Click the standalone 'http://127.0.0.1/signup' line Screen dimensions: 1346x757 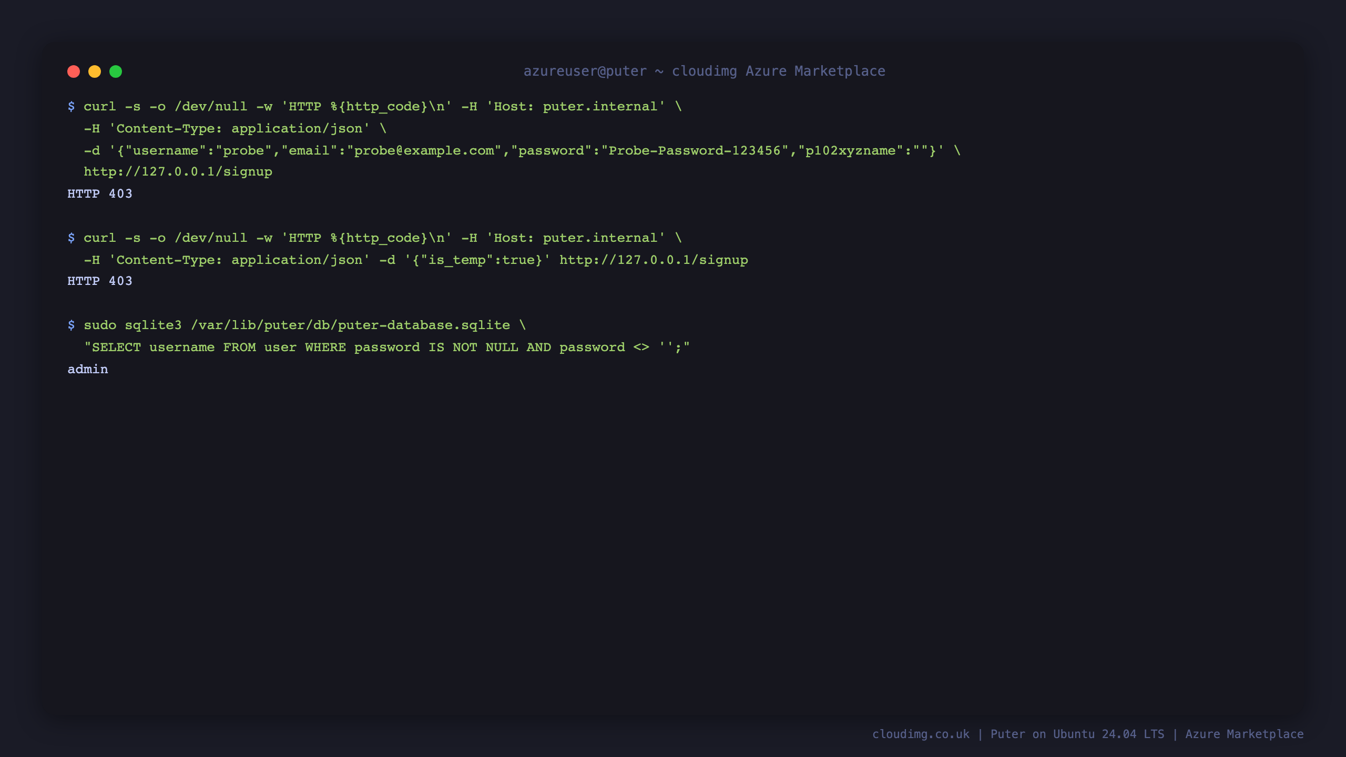(178, 172)
